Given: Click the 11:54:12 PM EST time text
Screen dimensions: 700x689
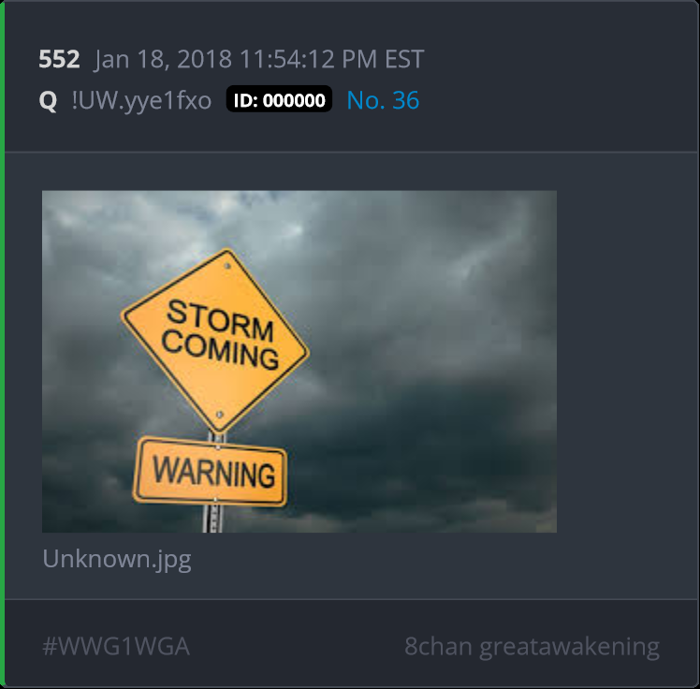Looking at the screenshot, I should pyautogui.click(x=331, y=59).
